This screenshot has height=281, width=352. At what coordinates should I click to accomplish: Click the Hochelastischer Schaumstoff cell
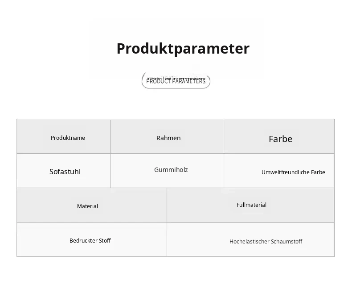pyautogui.click(x=250, y=240)
